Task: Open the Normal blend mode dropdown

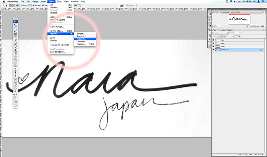Action: pos(221,33)
